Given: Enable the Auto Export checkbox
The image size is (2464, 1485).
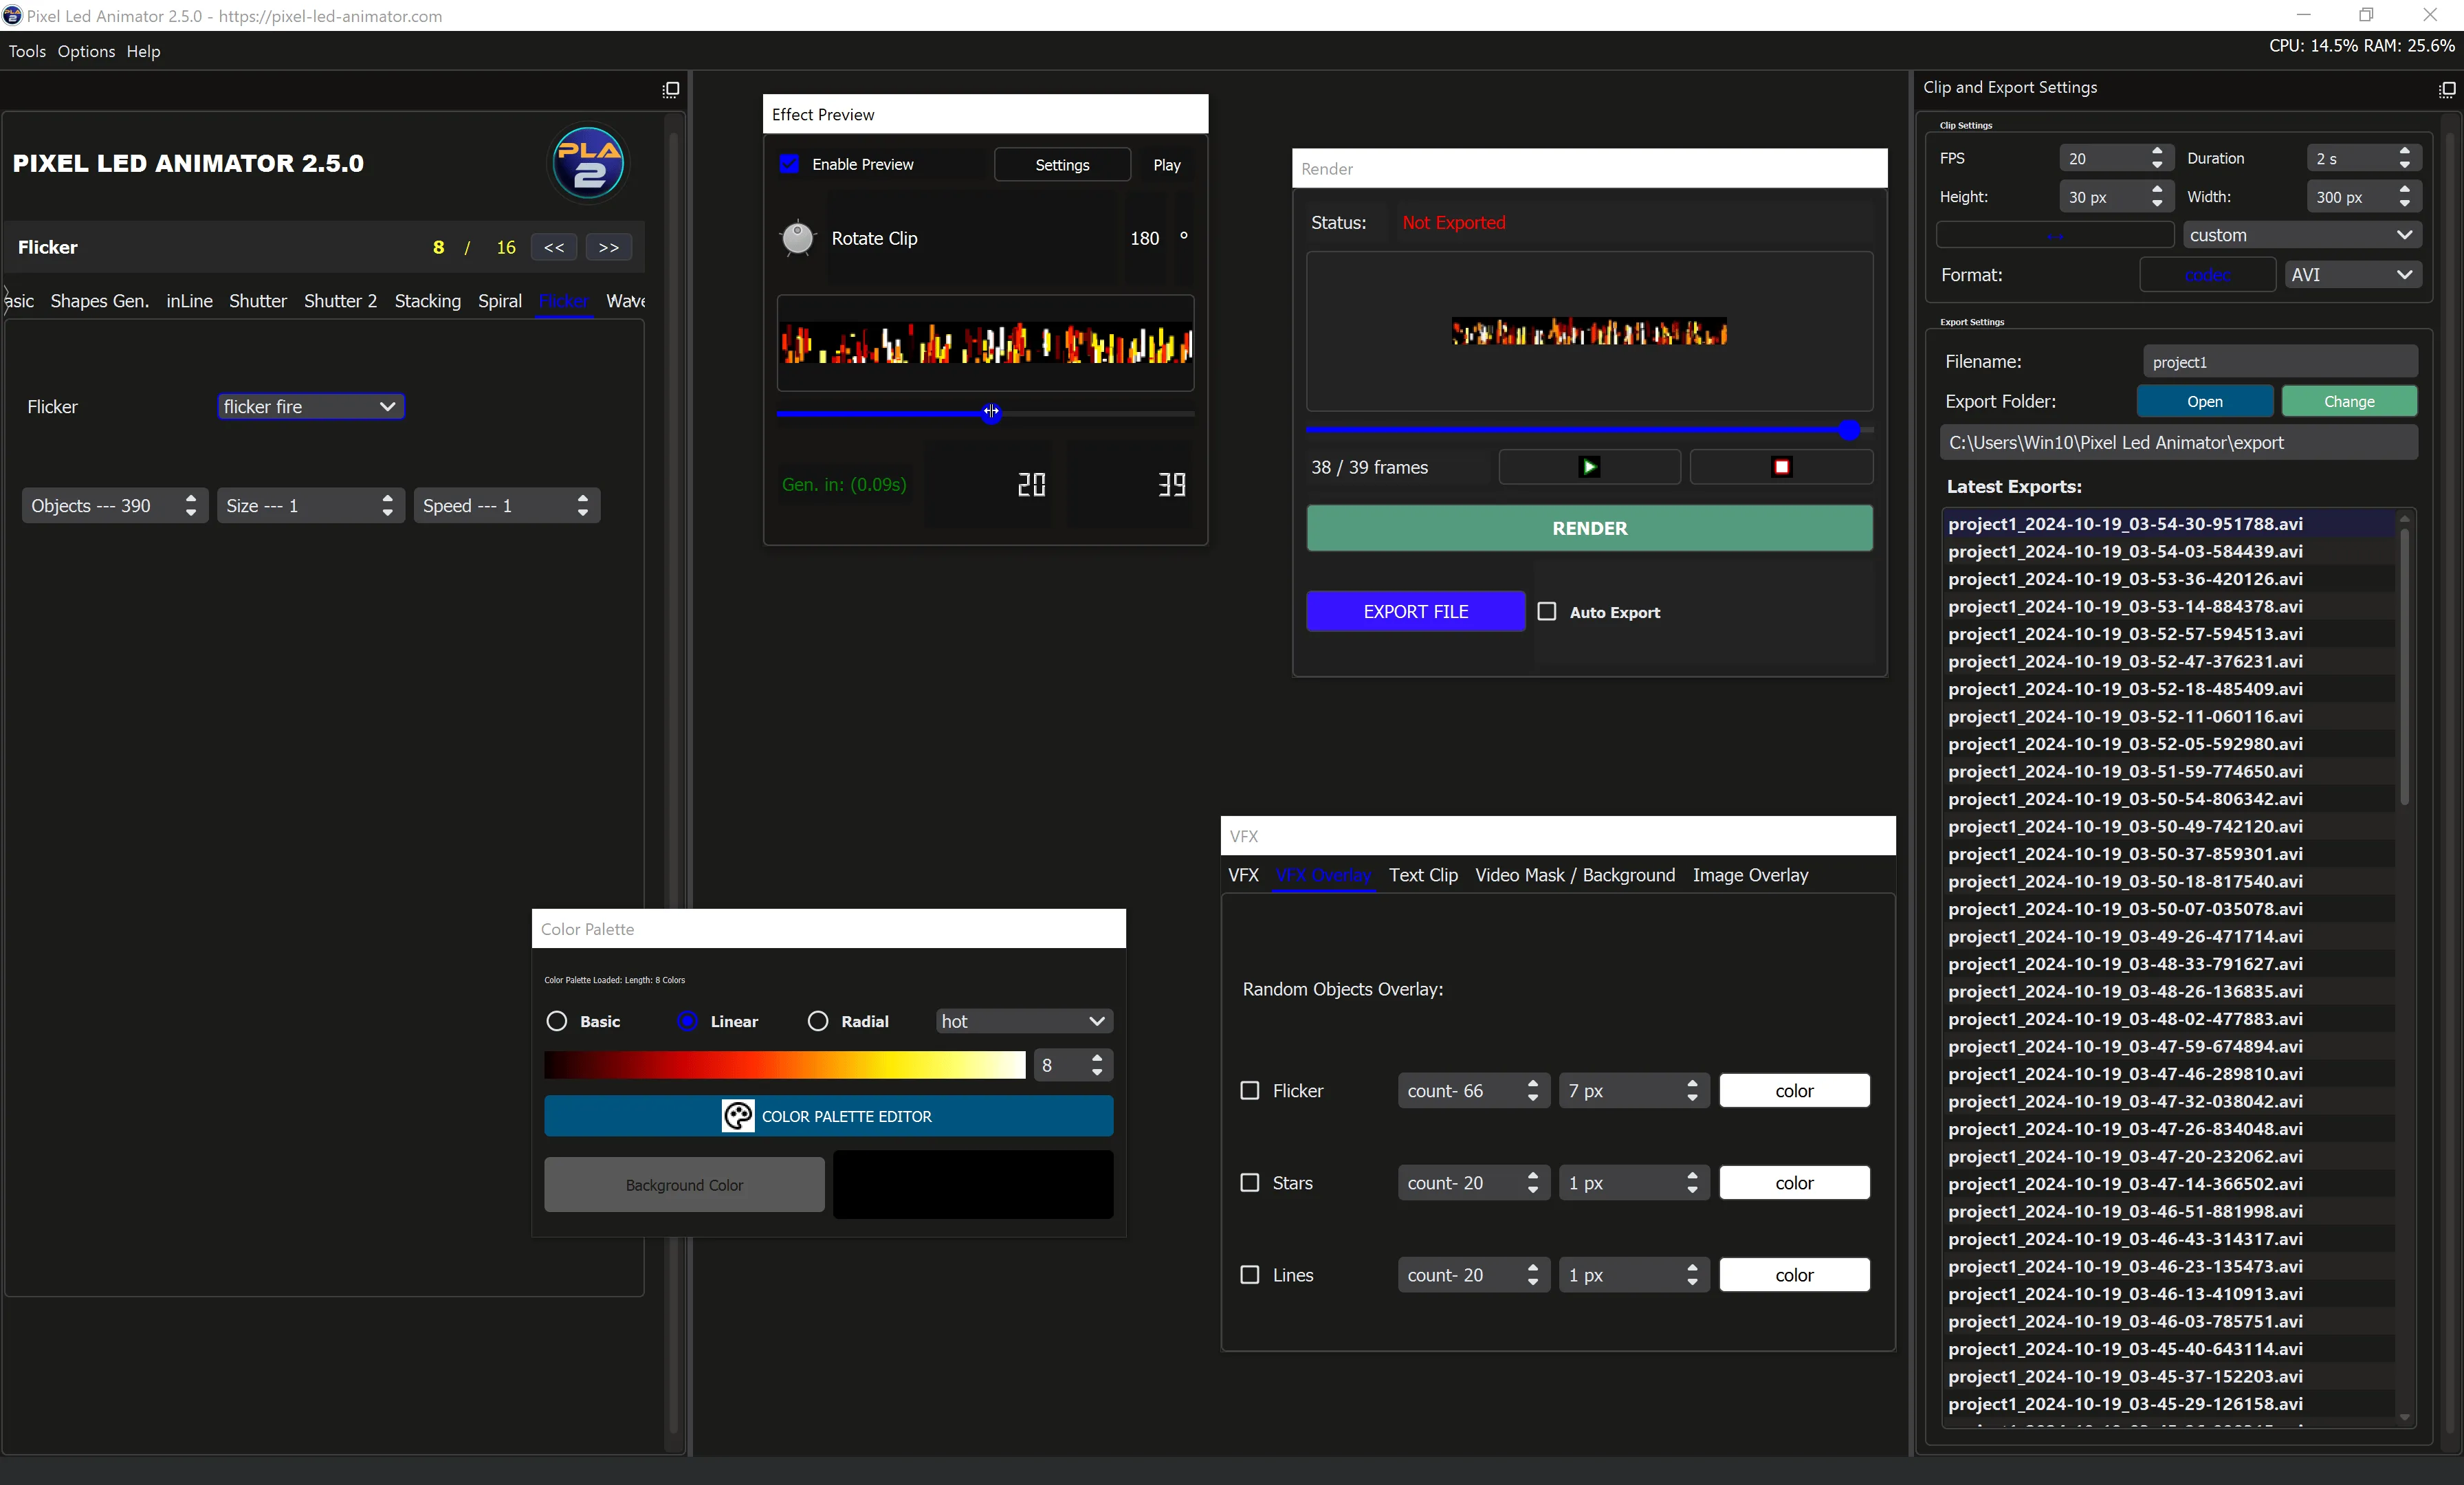Looking at the screenshot, I should [x=1547, y=611].
